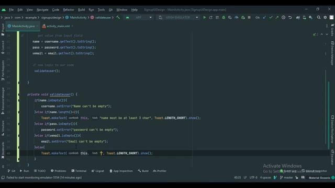
Task: Open the Edit menu
Action: (20, 10)
